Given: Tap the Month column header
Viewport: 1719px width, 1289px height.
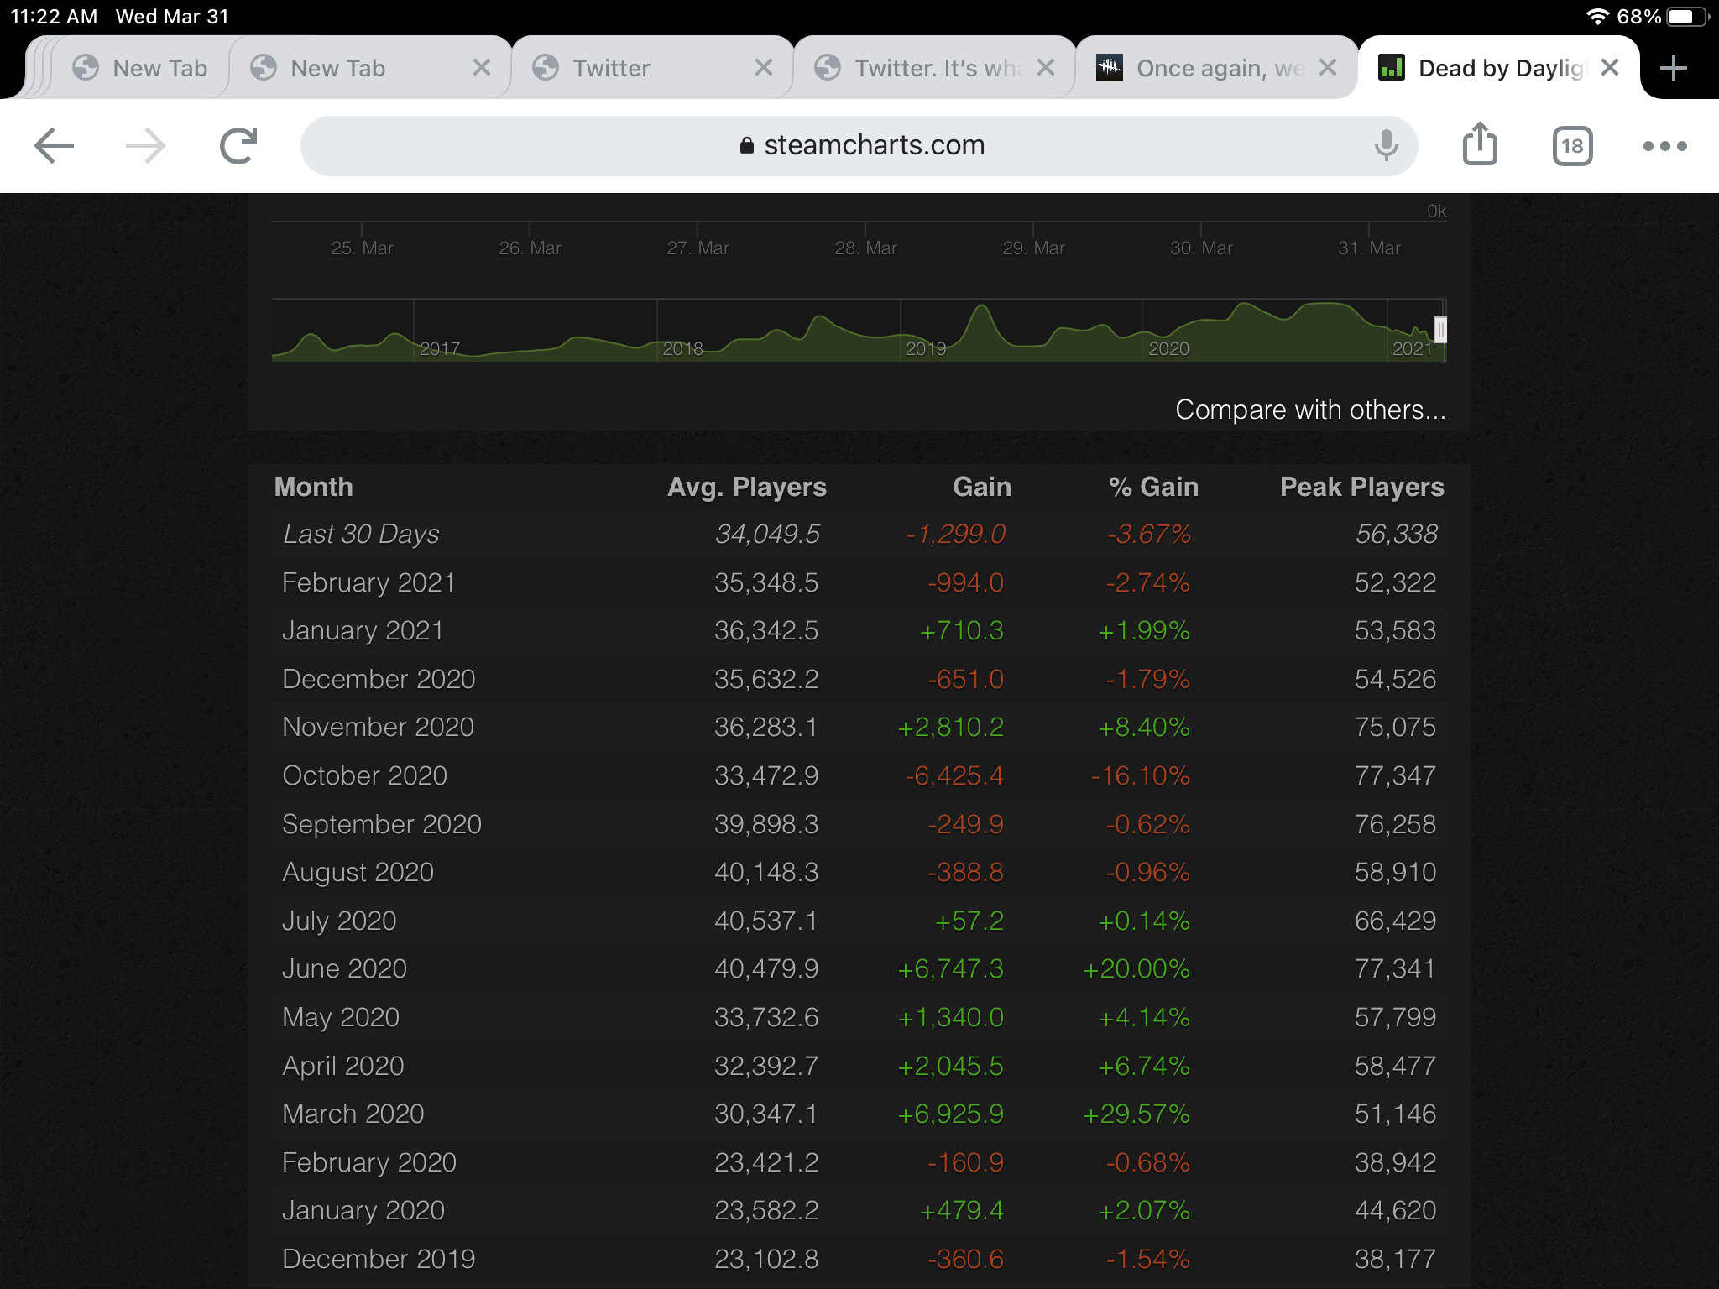Looking at the screenshot, I should [313, 487].
